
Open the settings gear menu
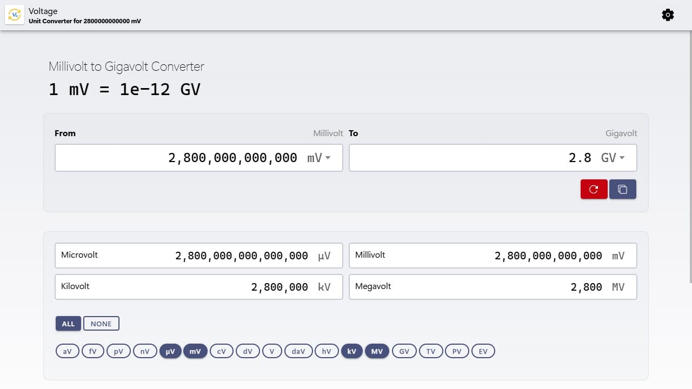(668, 15)
